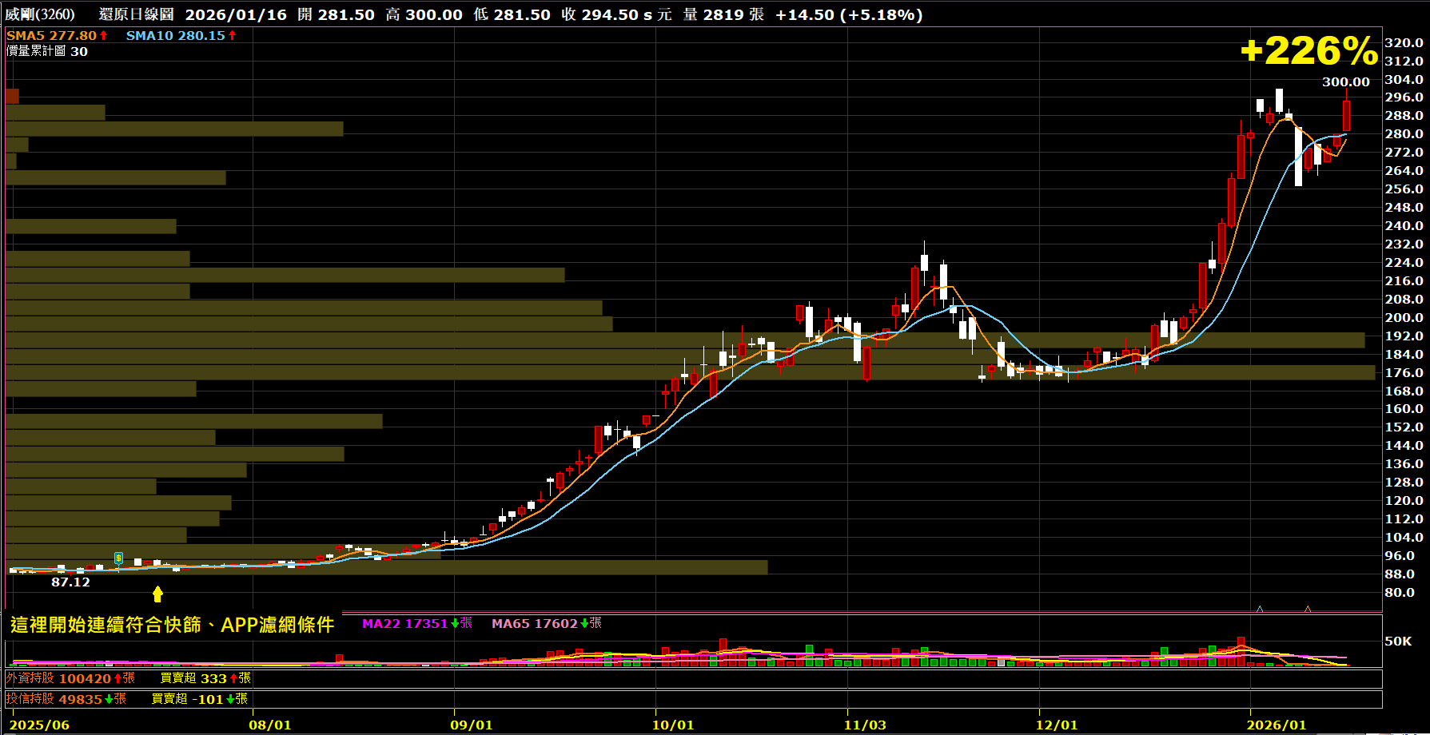The height and width of the screenshot is (735, 1430).
Task: Click the 價量累計圖 30 label
Action: (47, 51)
